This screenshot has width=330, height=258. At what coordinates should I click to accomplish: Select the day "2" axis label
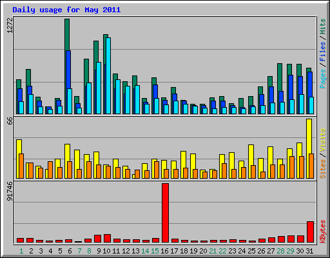(x=31, y=251)
